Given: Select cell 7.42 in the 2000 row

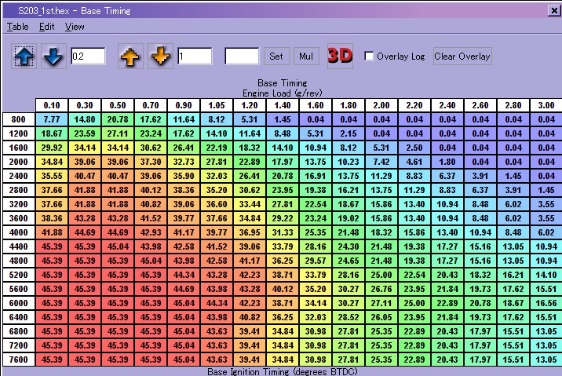Looking at the screenshot, I should point(381,162).
